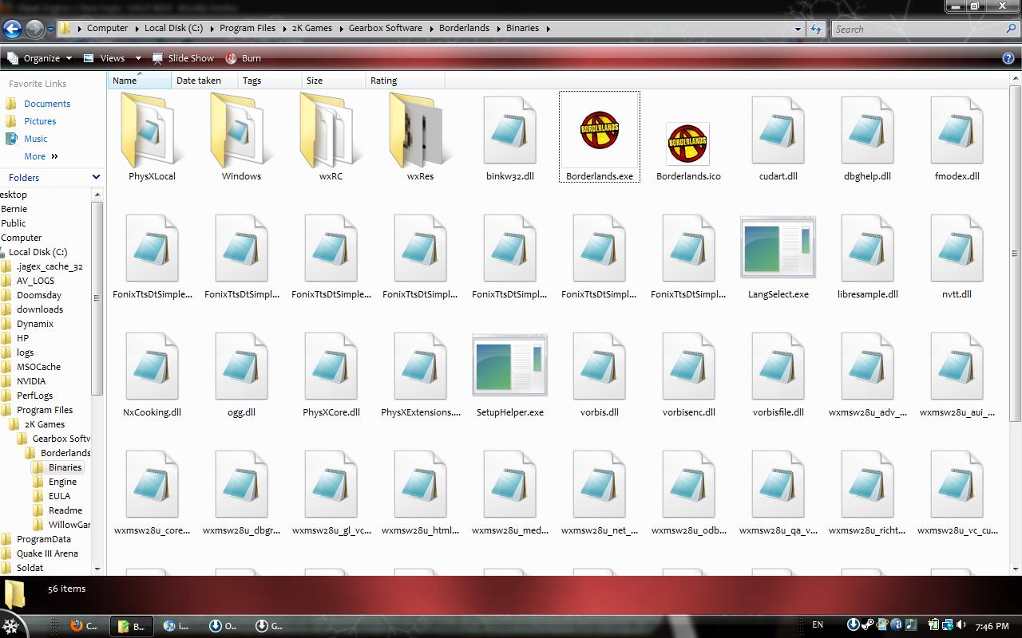
Task: Select the Borderlands.ico icon file
Action: click(x=687, y=144)
